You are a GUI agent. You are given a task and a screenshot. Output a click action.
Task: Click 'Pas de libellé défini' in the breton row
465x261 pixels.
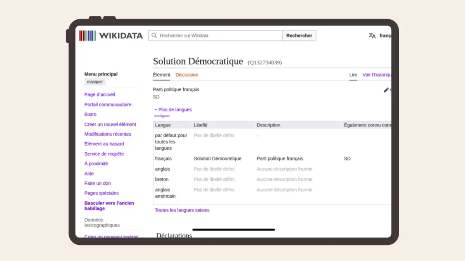214,179
